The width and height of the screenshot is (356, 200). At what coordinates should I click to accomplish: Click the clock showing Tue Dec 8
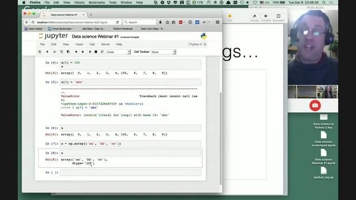point(304,2)
